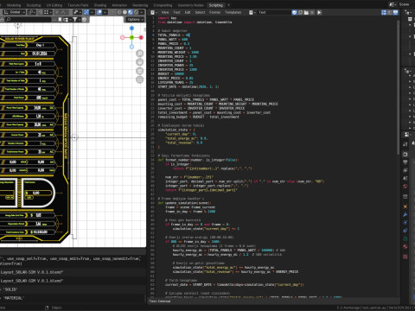This screenshot has height=311, width=415.
Task: Toggle line numbers display in text editor
Action: [x=384, y=12]
